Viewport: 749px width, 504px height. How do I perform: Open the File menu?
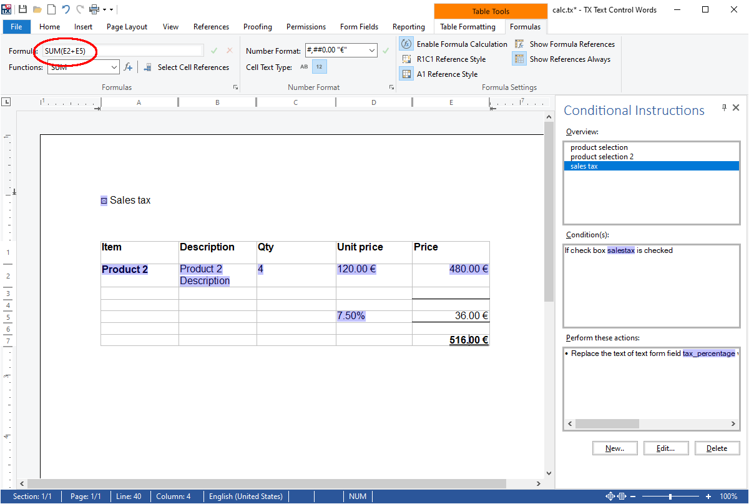tap(16, 27)
